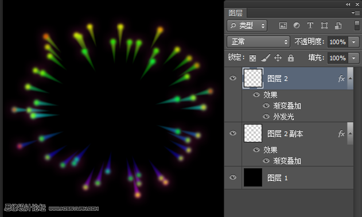This screenshot has width=362, height=217.
Task: Click the 不透明度 value field
Action: tap(338, 42)
